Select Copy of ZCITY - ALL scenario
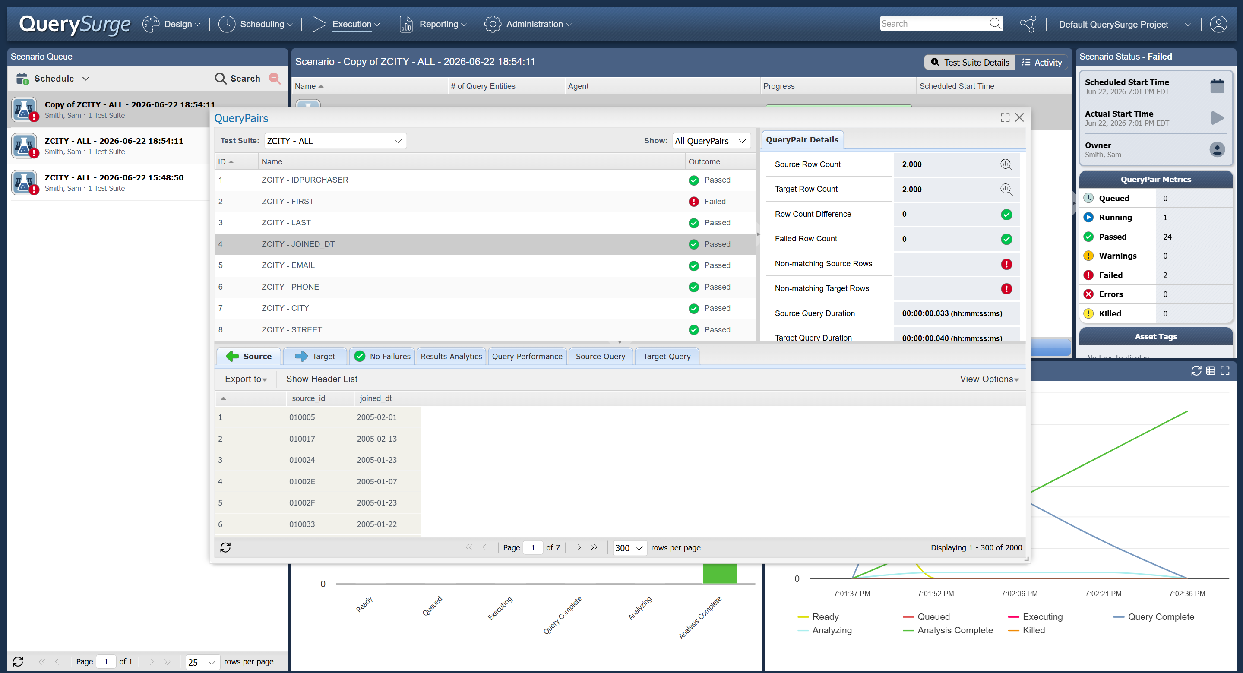The width and height of the screenshot is (1243, 673). [x=148, y=109]
